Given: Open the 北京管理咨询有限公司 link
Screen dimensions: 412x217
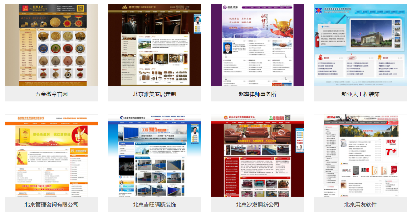Looking at the screenshot, I should coord(51,204).
